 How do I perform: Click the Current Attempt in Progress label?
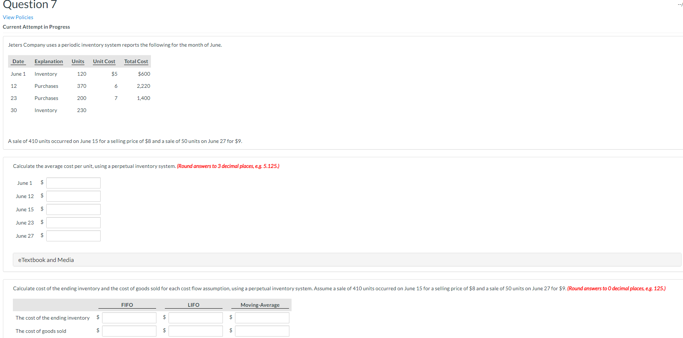point(36,26)
